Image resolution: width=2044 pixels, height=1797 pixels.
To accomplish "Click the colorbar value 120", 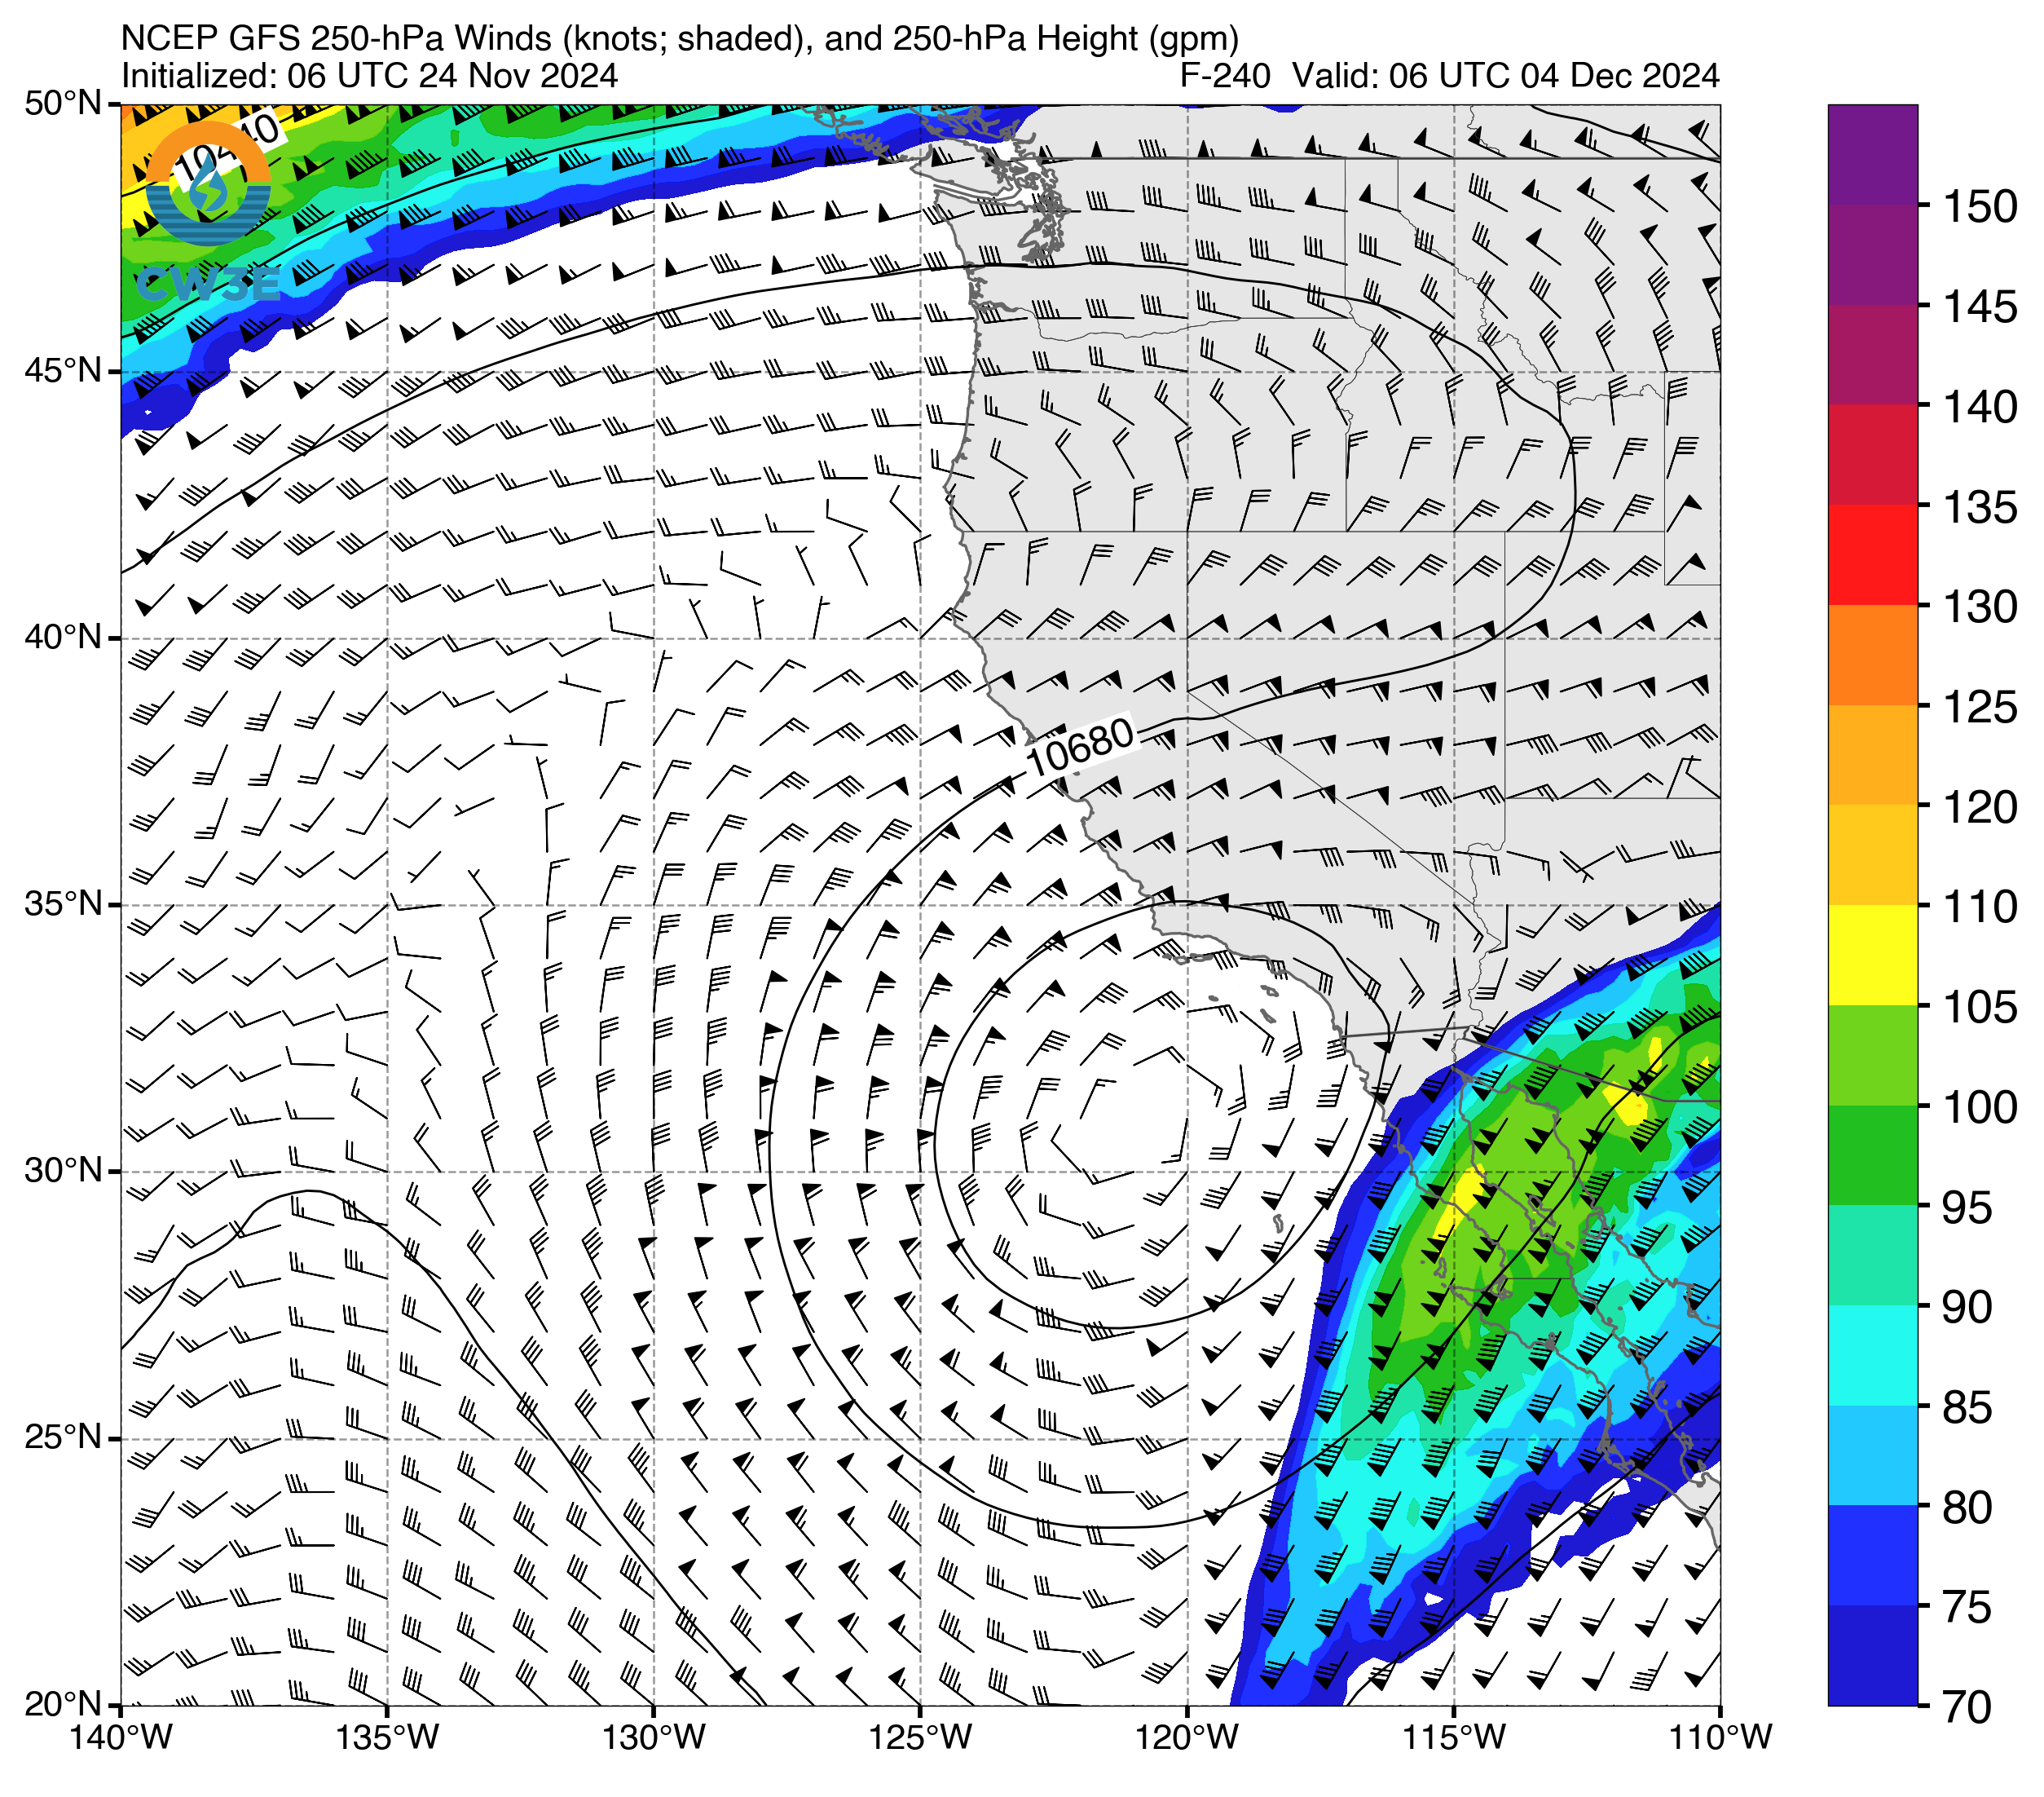I will pos(1980,806).
